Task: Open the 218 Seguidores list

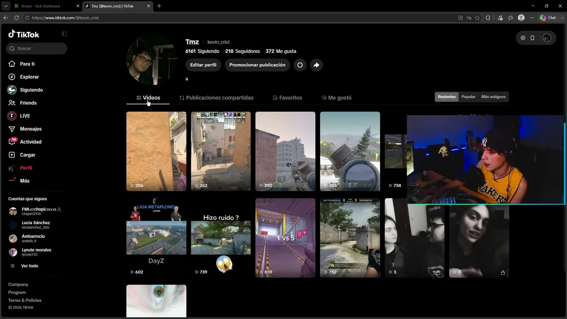Action: click(x=242, y=51)
